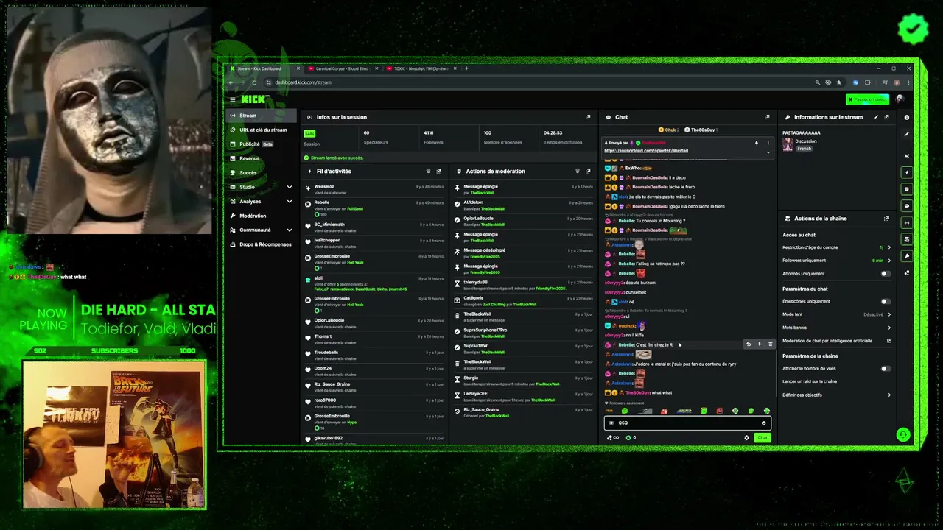Screen dimensions: 943x530
Task: Open the profile avatar menu
Action: click(x=900, y=99)
